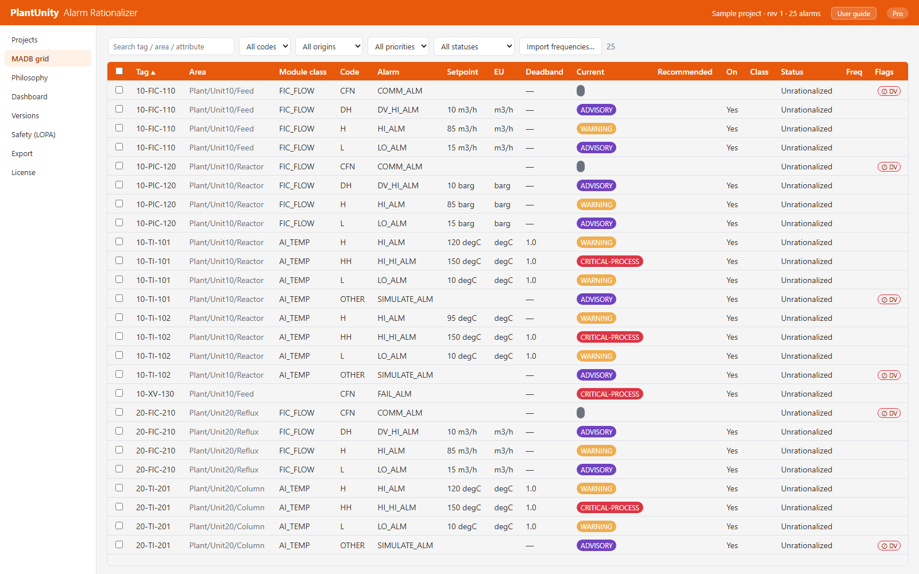Sort by the Setpoint column header
Image resolution: width=919 pixels, height=574 pixels.
click(x=462, y=72)
